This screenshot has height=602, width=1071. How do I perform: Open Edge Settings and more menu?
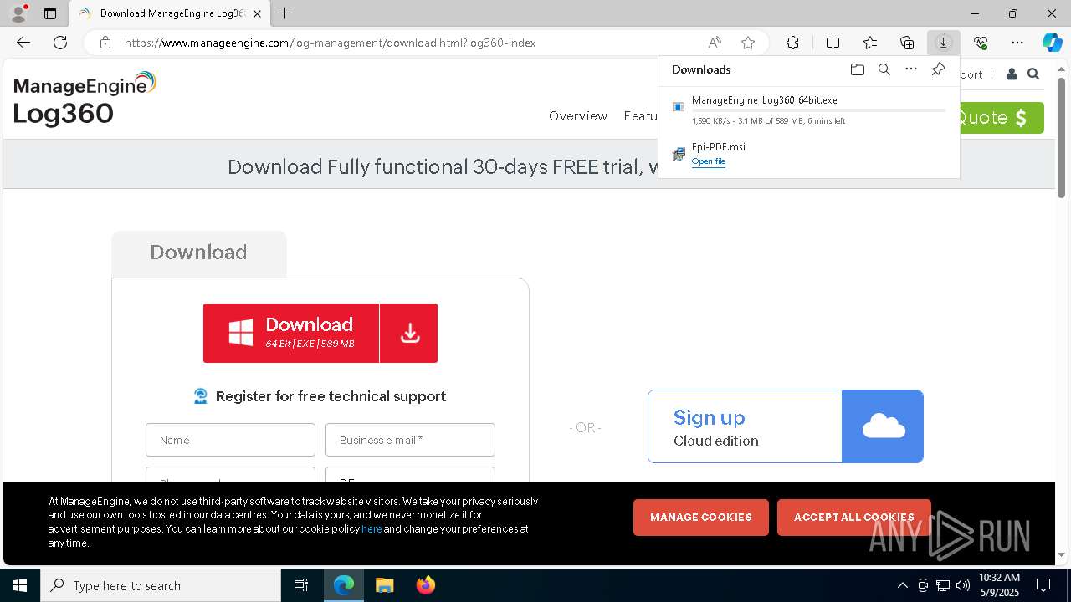[x=1017, y=43]
